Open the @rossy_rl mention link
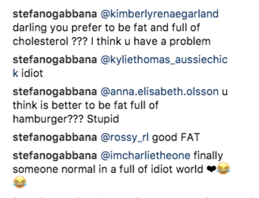Viewport: 259px width, 198px height. (125, 138)
